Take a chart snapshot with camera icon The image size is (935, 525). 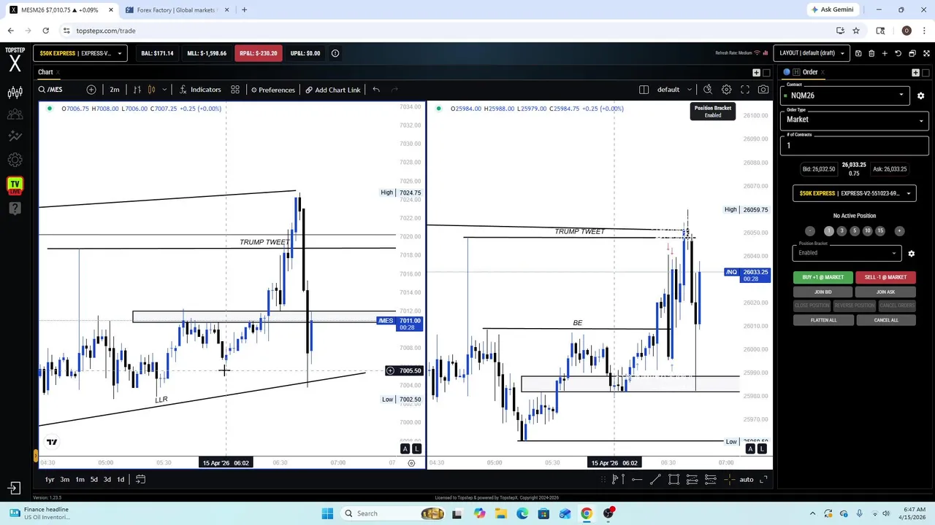click(763, 90)
